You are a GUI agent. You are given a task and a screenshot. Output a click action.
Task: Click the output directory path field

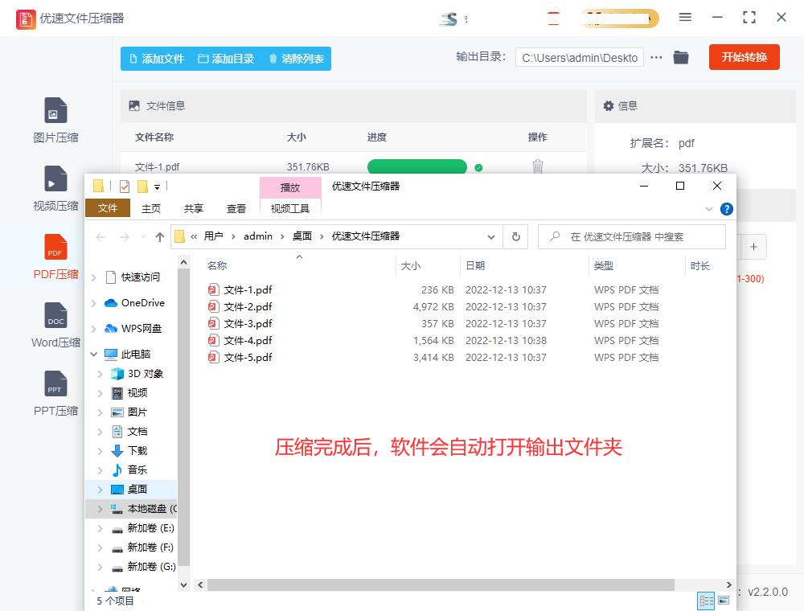coord(580,58)
